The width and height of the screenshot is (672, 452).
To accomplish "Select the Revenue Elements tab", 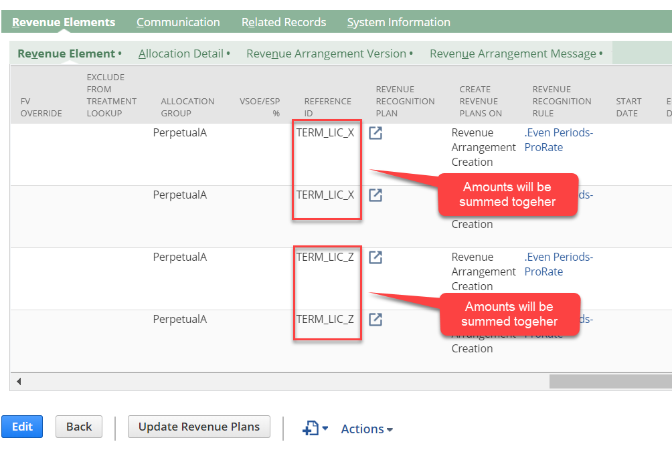I will (64, 22).
